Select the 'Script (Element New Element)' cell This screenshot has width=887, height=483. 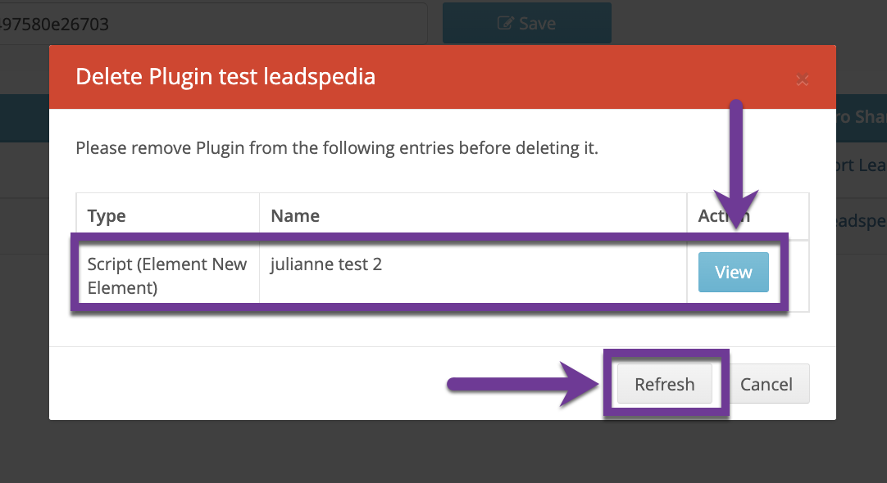click(167, 276)
